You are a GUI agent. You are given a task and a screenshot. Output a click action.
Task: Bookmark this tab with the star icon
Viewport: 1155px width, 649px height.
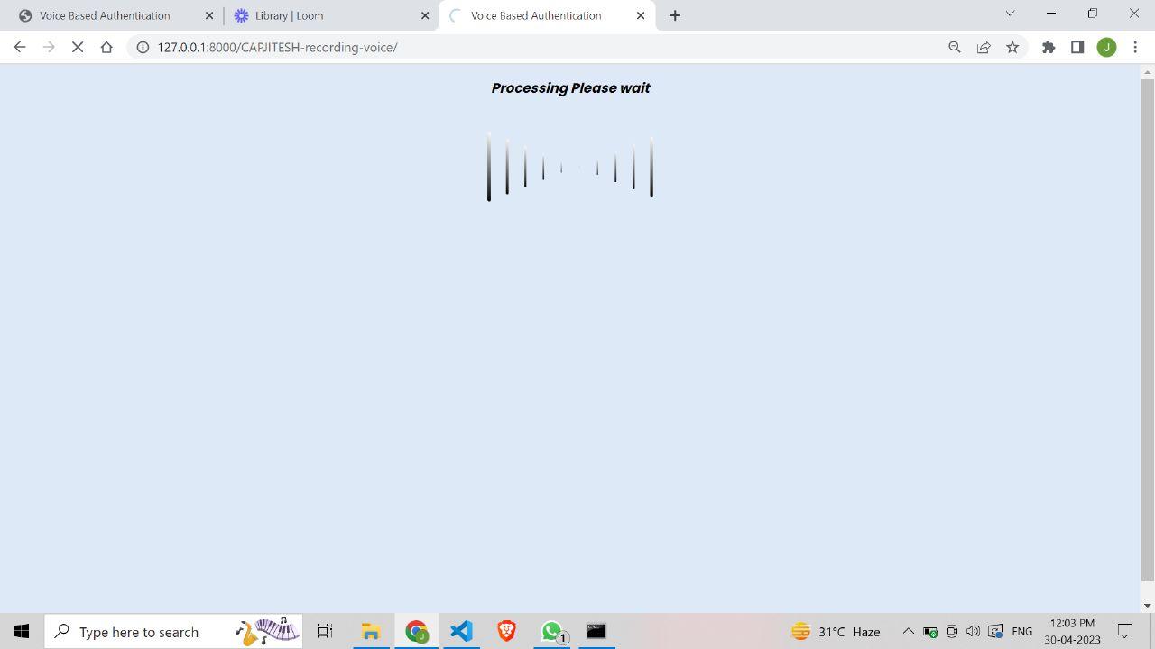(1012, 47)
